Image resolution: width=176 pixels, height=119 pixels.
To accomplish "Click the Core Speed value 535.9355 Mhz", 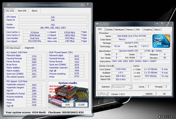I will (x=35, y=41).
